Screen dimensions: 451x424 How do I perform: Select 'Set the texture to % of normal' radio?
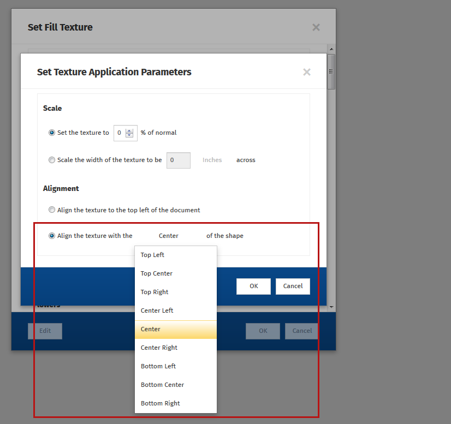tap(52, 133)
